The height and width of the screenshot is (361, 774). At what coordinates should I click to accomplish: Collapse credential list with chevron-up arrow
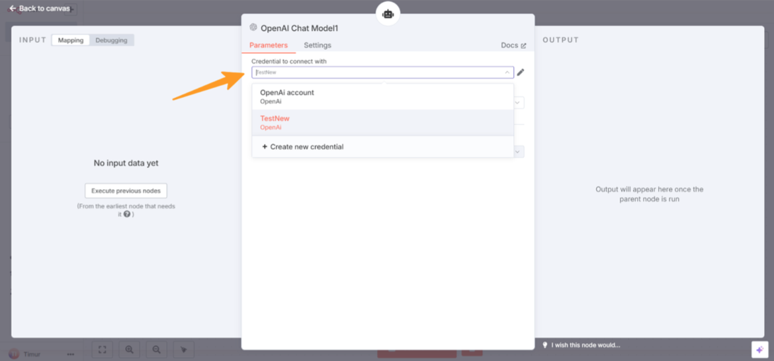coord(507,73)
